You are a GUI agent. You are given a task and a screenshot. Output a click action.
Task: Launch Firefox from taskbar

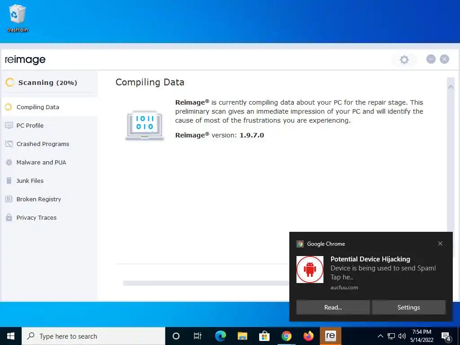coord(308,336)
